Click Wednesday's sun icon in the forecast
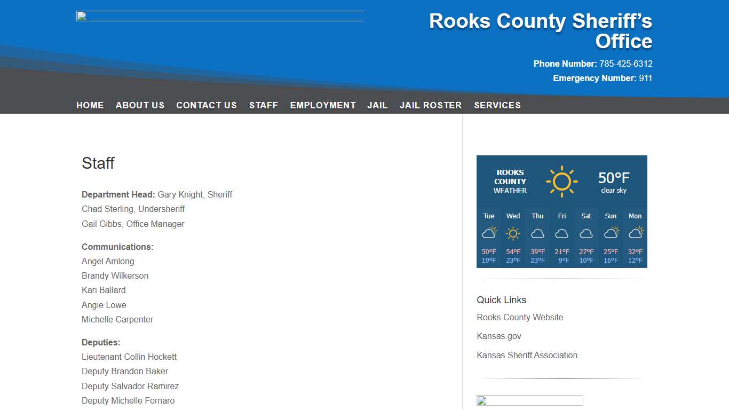 pos(513,233)
